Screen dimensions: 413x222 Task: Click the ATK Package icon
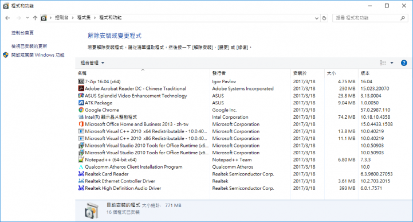pos(81,103)
